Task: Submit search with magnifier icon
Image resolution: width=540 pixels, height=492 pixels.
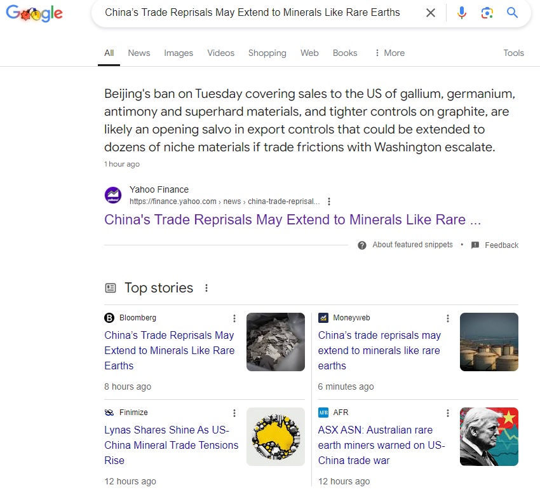Action: coord(512,13)
